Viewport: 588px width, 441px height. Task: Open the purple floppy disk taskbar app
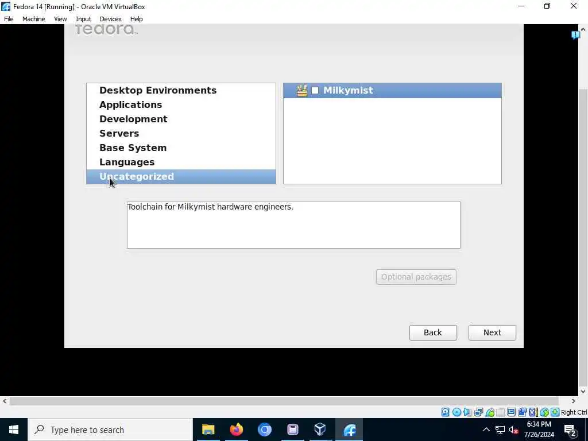click(292, 430)
